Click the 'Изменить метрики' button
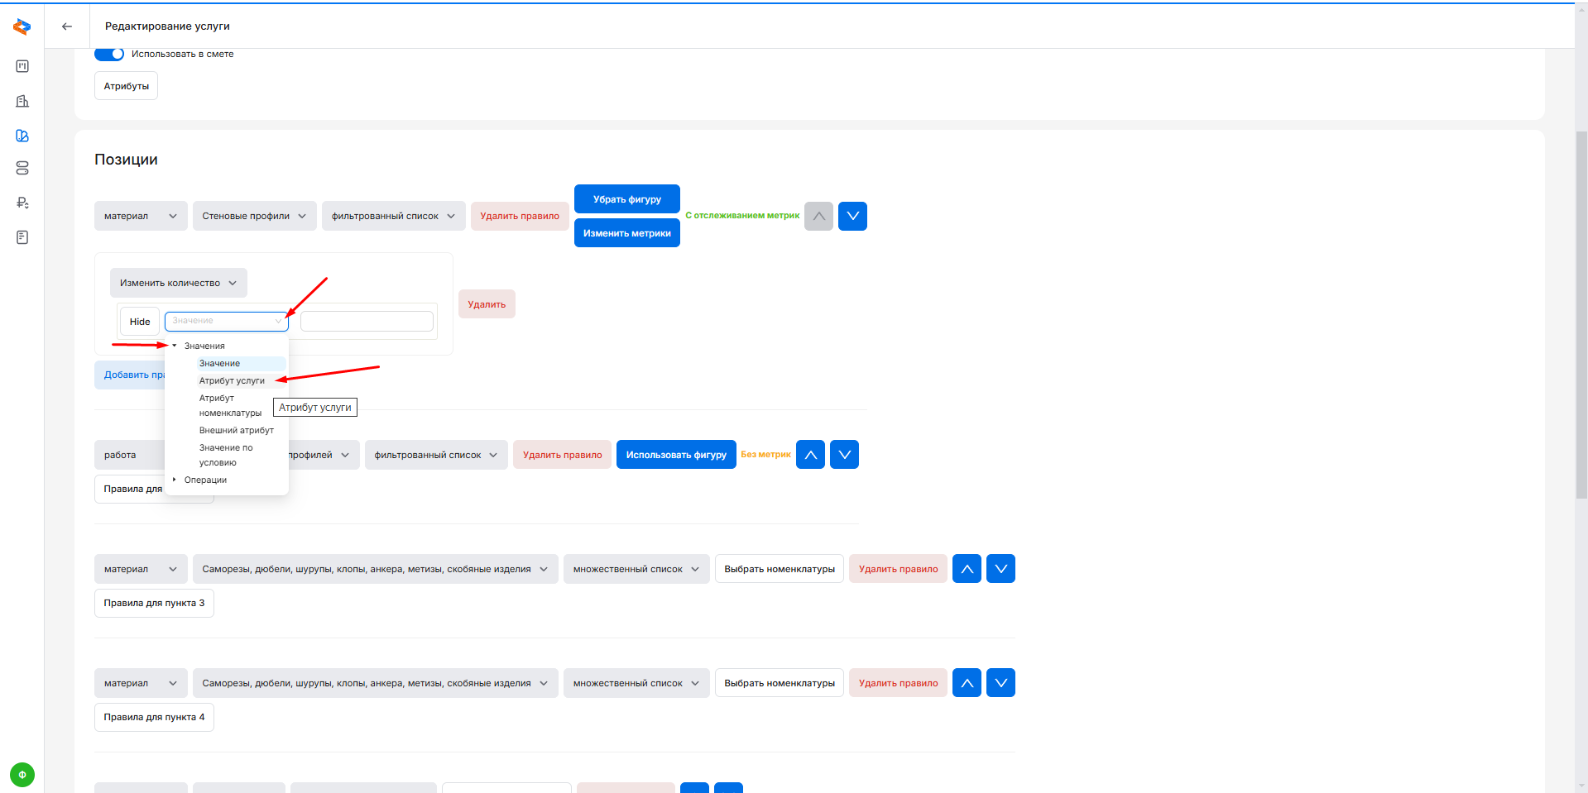 [x=626, y=233]
